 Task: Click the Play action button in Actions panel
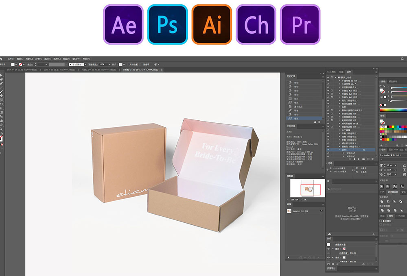click(x=359, y=159)
